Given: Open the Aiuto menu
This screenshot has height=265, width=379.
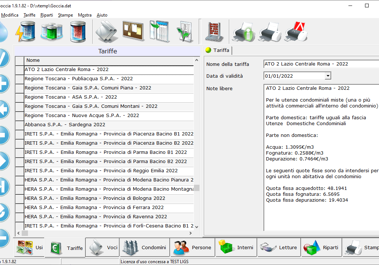Looking at the screenshot, I should click(x=102, y=15).
